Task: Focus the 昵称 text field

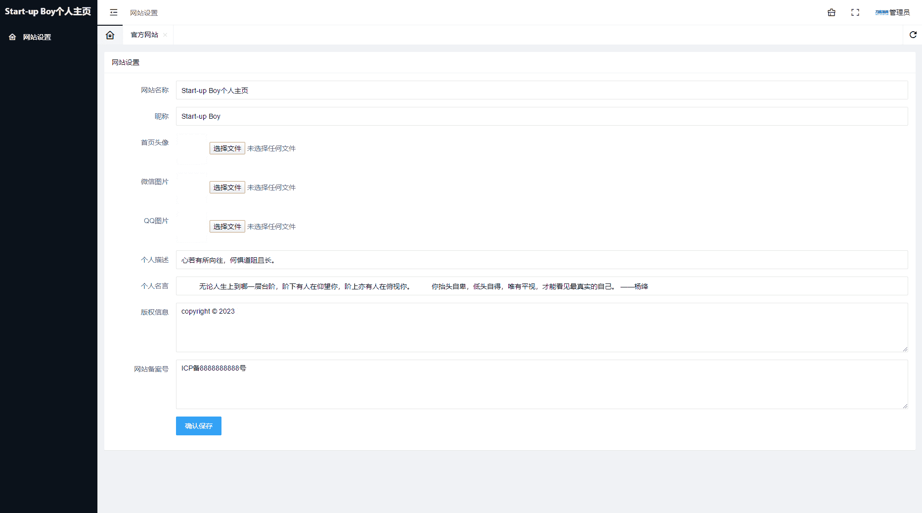Action: click(541, 116)
